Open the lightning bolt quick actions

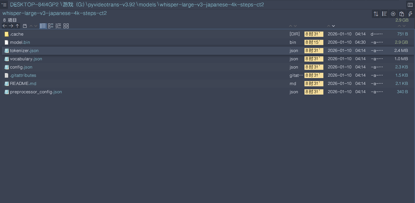(x=410, y=14)
